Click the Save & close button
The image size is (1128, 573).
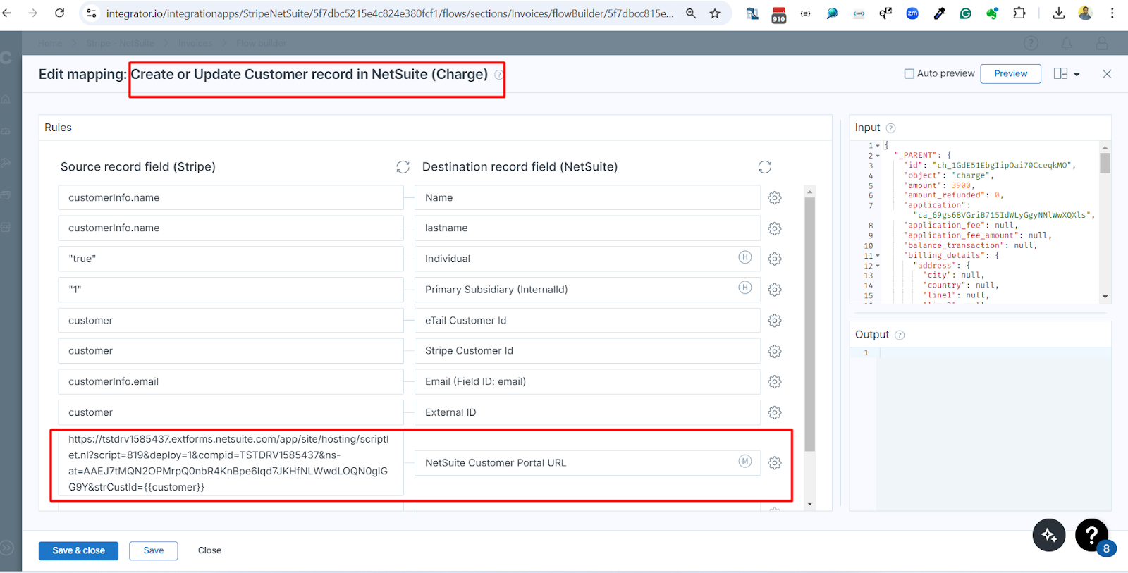[x=78, y=550]
